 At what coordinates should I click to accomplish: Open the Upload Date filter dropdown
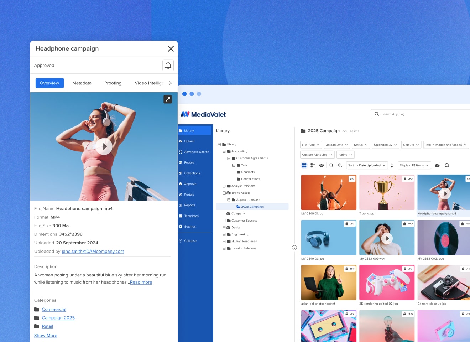click(337, 145)
